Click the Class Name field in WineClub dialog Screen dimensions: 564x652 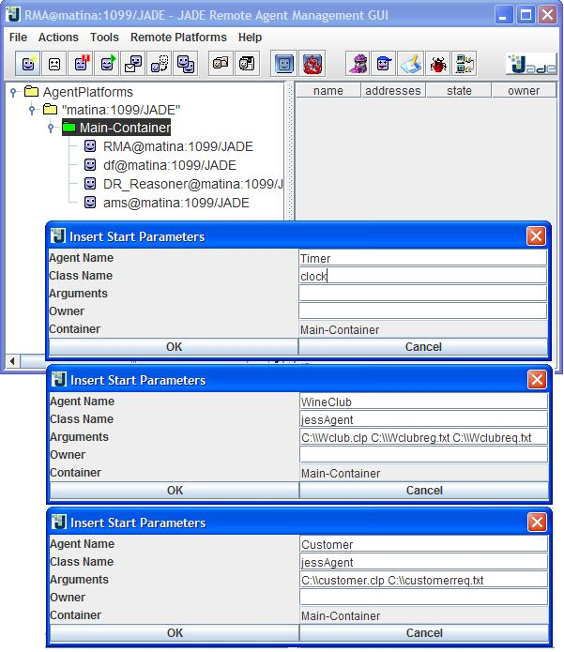pos(423,419)
